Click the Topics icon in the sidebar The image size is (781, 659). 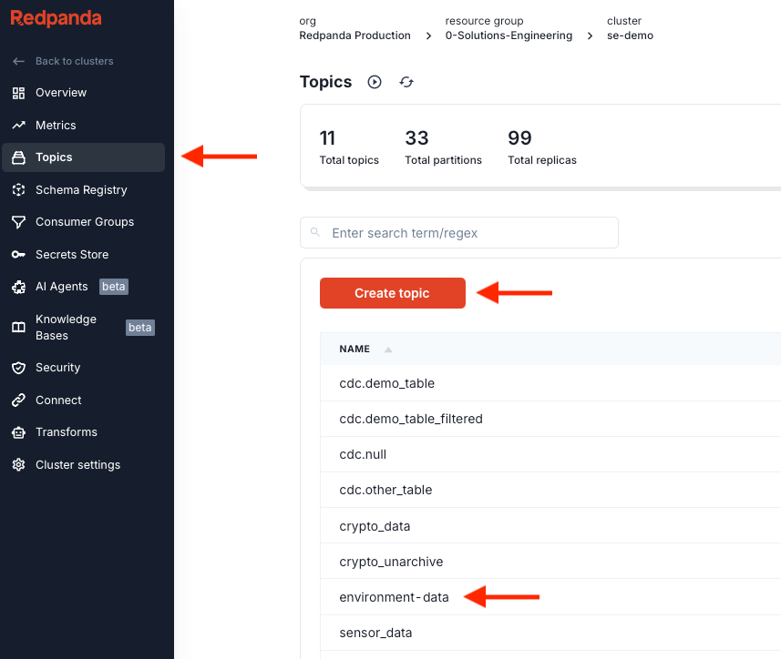18,157
